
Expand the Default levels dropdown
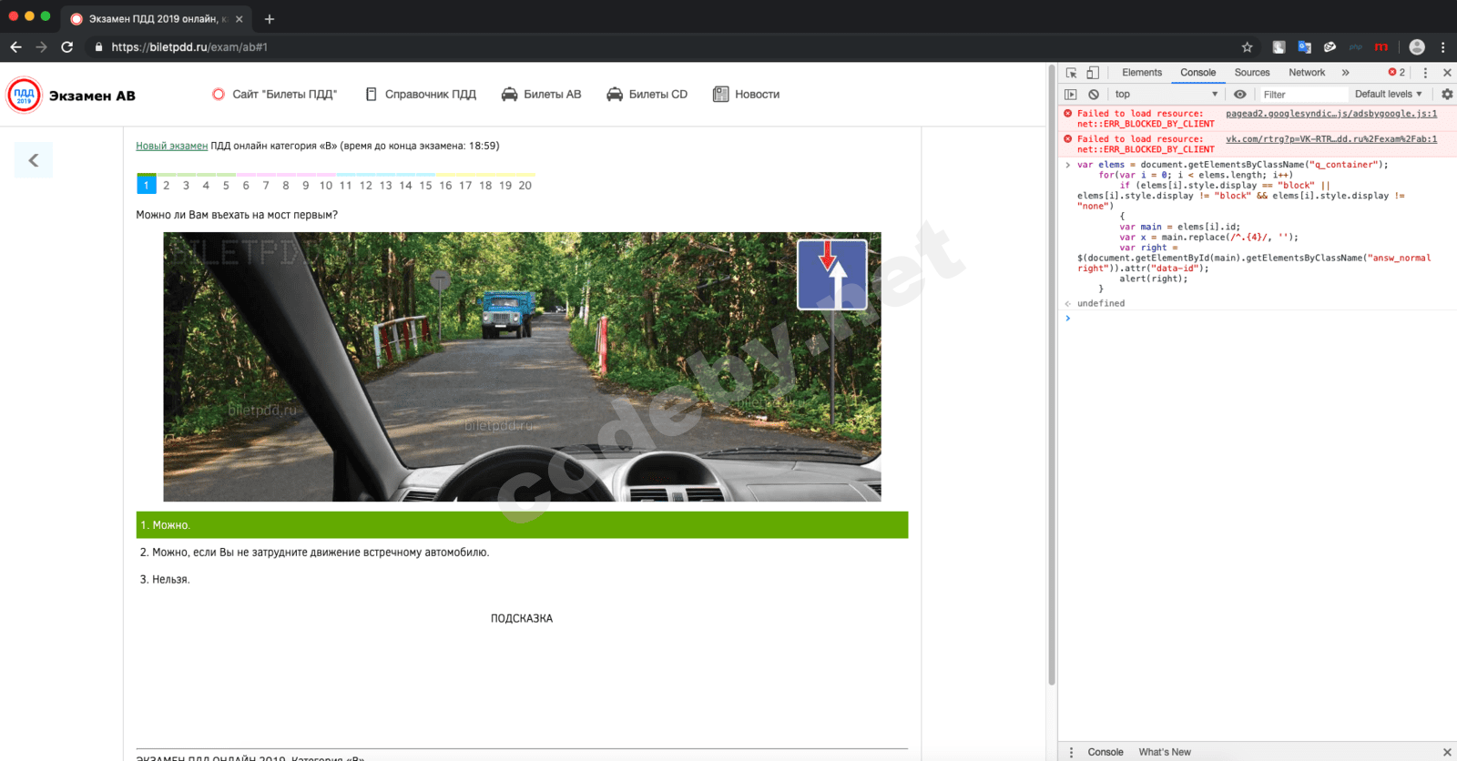(x=1388, y=95)
